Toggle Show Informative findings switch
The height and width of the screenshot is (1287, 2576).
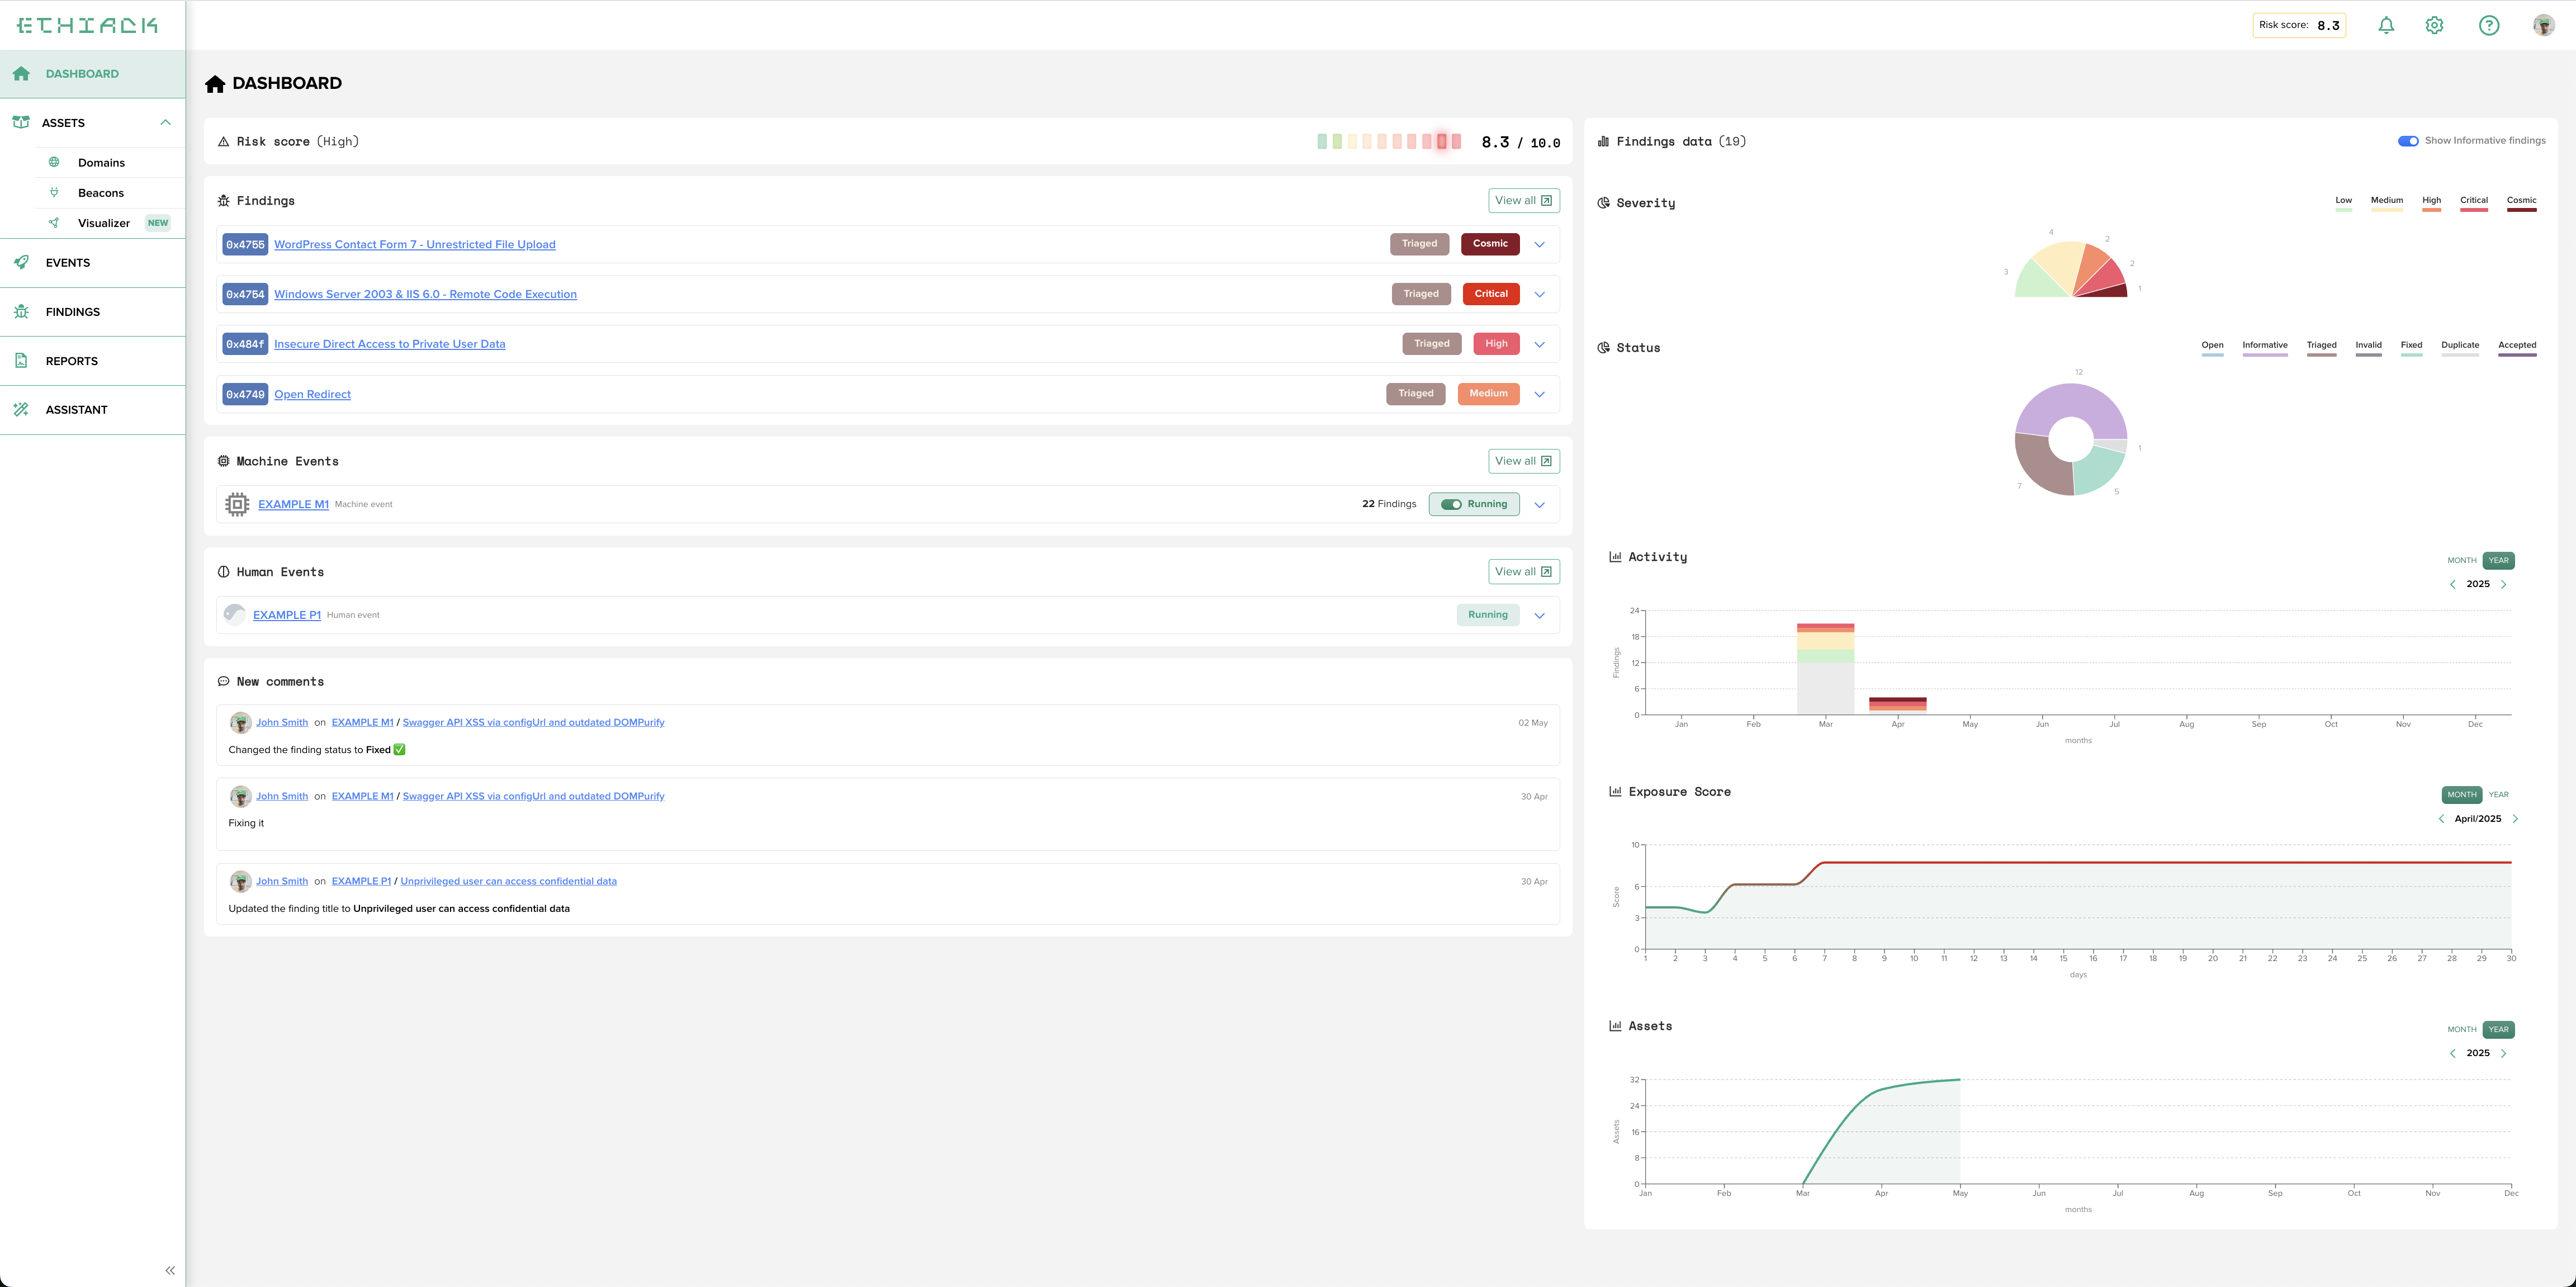click(2407, 141)
